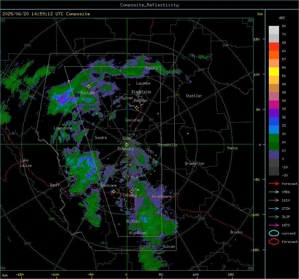Click the Composite_Reflectivity title
Viewport: 299px width, 279px height.
click(149, 5)
